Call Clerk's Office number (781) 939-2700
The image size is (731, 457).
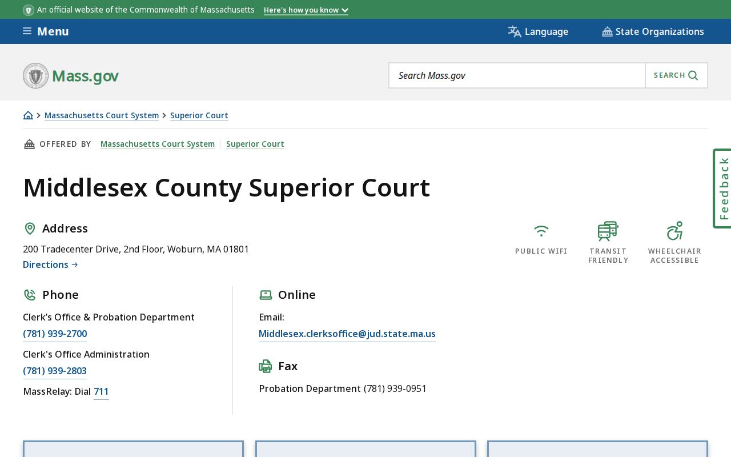click(x=55, y=334)
